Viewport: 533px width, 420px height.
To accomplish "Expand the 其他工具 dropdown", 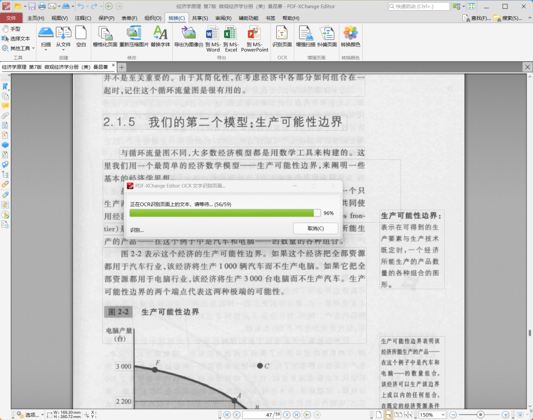I will [x=20, y=48].
